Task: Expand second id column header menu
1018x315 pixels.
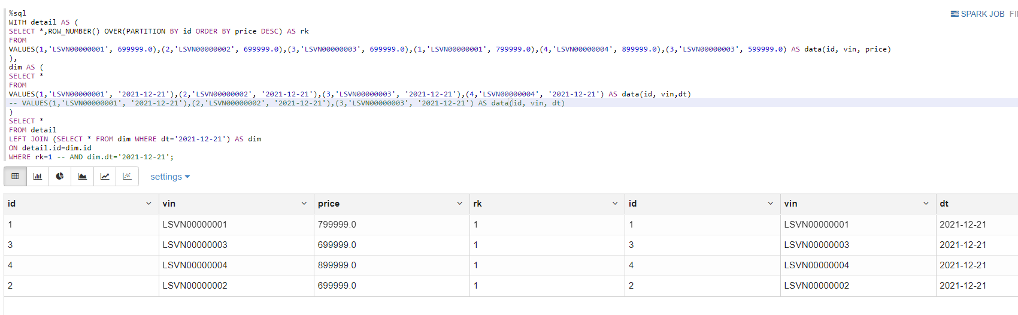Action: click(x=771, y=204)
